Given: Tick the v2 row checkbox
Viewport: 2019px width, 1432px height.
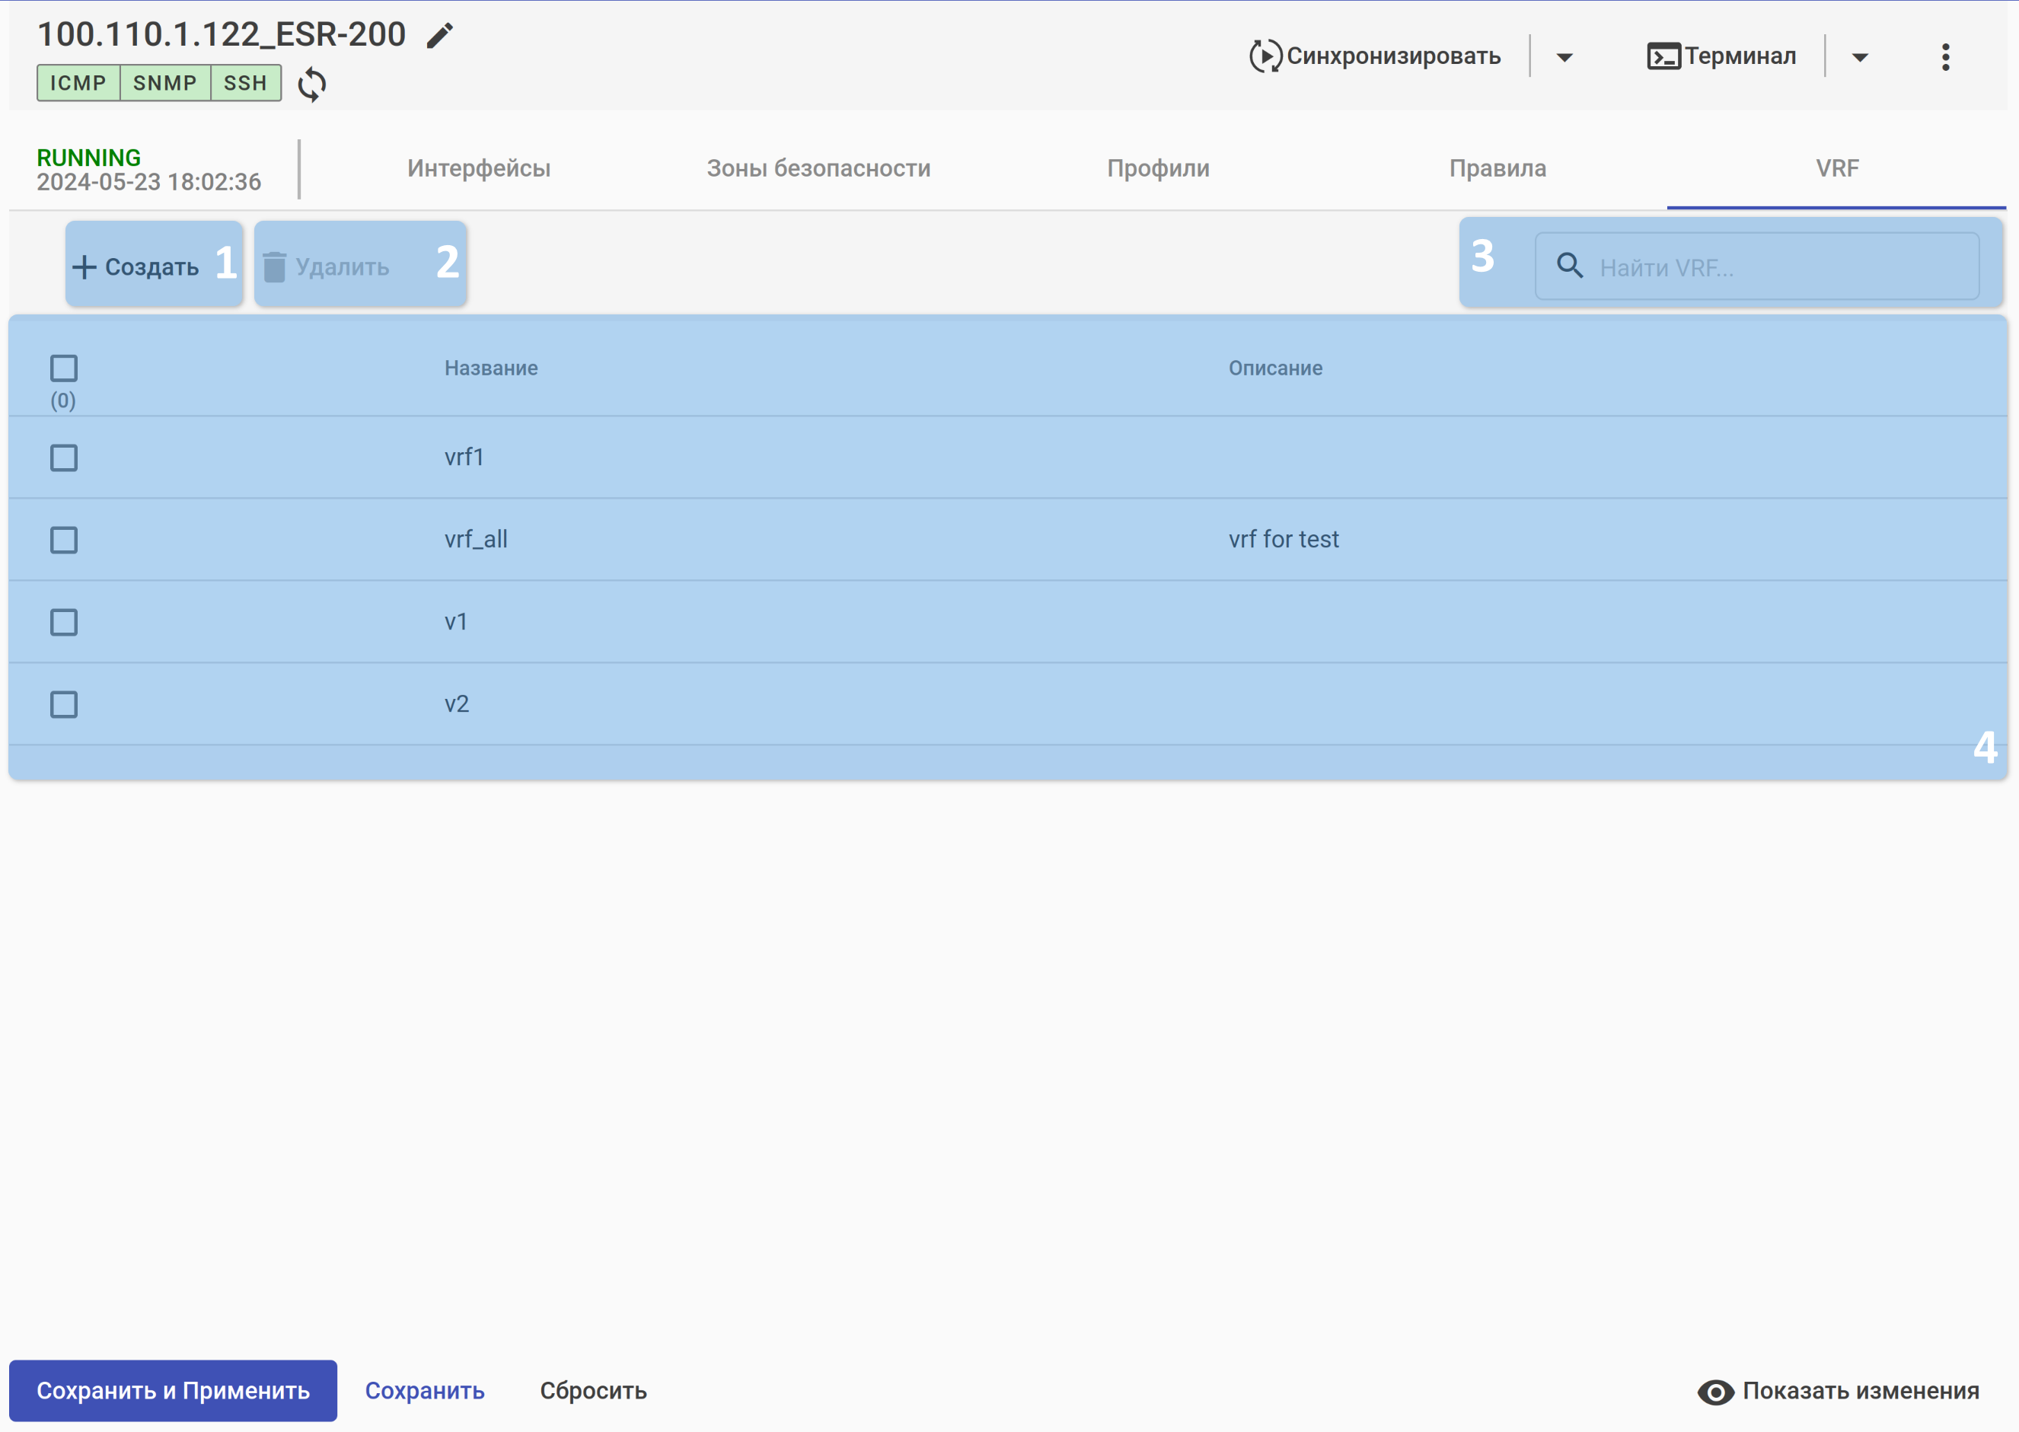Looking at the screenshot, I should pos(63,704).
